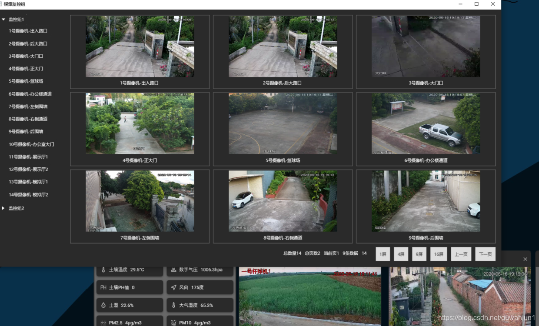Click the 65.3% air humidity value

click(207, 305)
